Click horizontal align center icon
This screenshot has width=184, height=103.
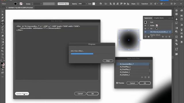[114, 4]
